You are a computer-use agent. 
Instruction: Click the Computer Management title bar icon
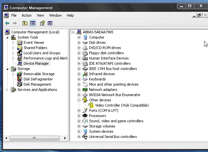click(6, 8)
